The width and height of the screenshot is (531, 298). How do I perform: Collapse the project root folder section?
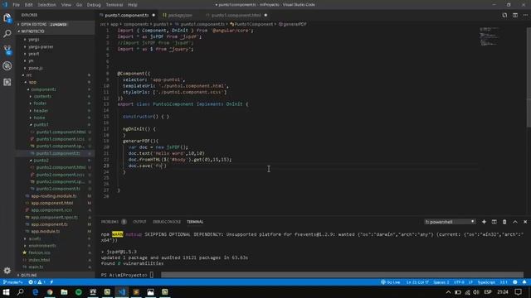click(54, 31)
